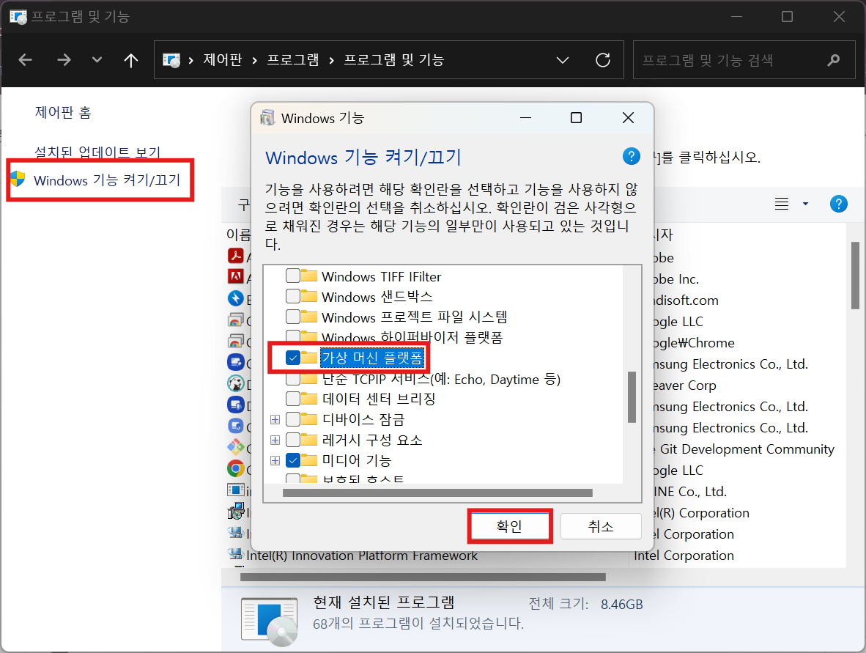Image resolution: width=866 pixels, height=653 pixels.
Task: Click the search magnifier icon
Action: (834, 59)
